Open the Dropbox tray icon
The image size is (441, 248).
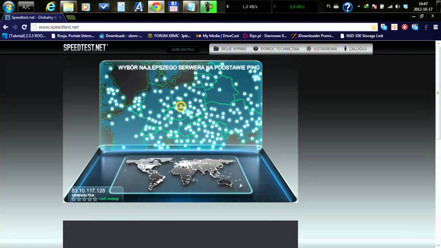pyautogui.click(x=406, y=7)
